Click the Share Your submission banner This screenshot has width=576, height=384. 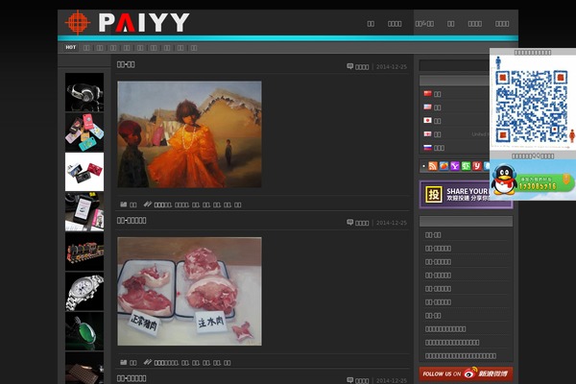[455, 195]
